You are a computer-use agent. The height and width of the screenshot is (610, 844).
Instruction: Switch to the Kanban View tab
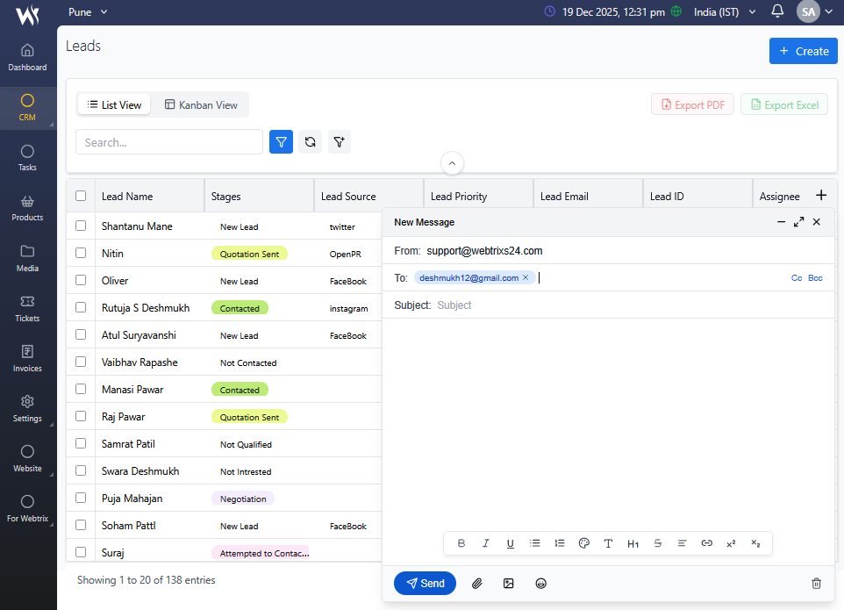pos(201,105)
